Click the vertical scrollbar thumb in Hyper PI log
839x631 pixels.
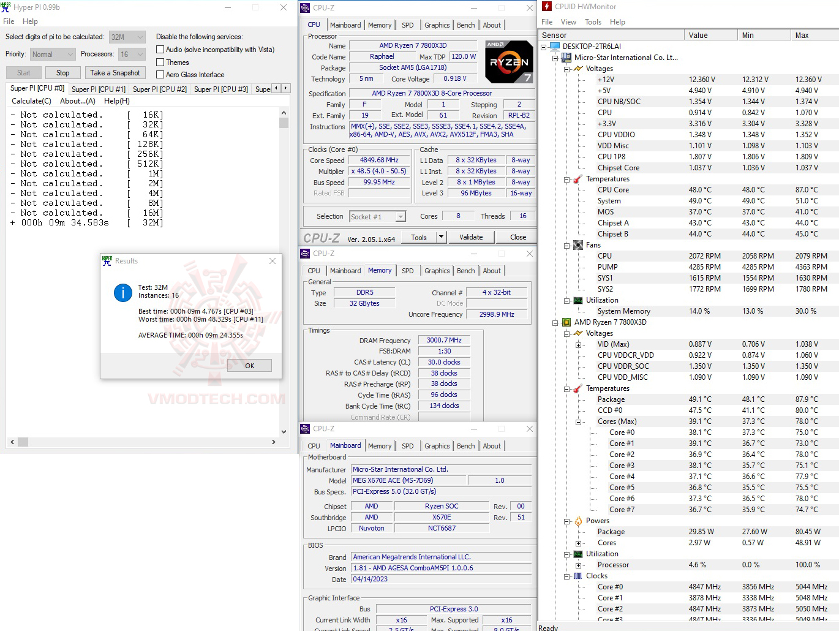[284, 123]
